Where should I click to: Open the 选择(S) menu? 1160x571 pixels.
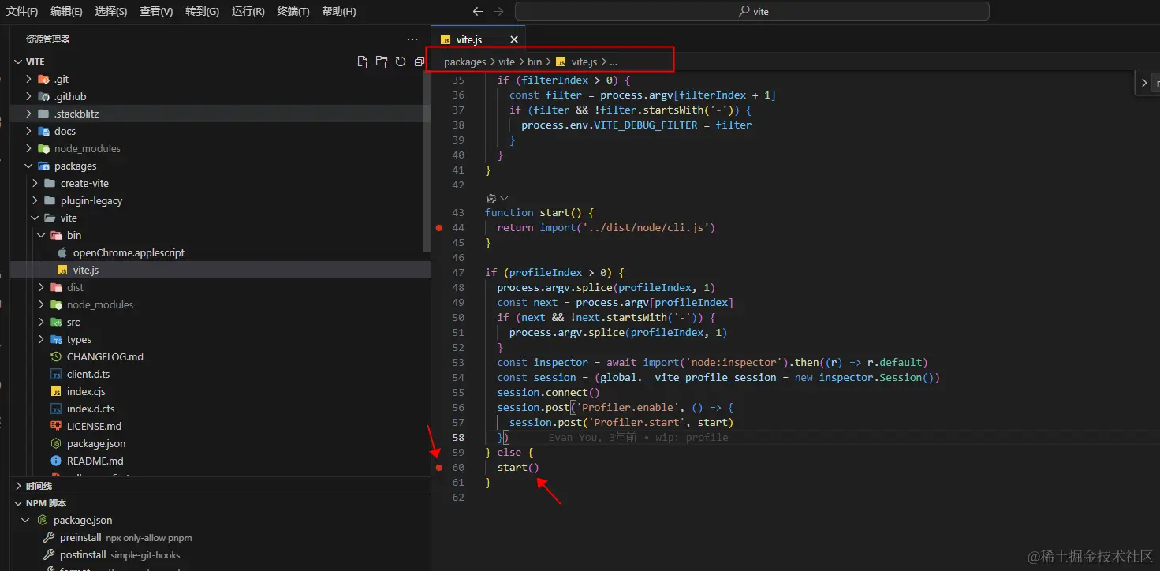(x=111, y=12)
